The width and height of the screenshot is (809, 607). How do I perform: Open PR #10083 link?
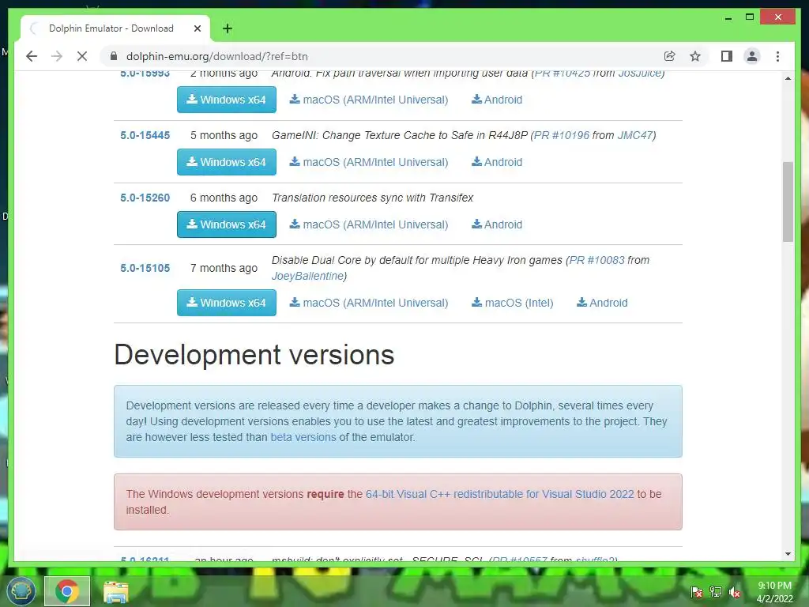[x=597, y=260]
